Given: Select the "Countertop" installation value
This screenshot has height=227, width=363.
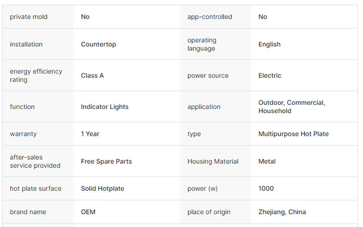Looking at the screenshot, I should tap(98, 44).
